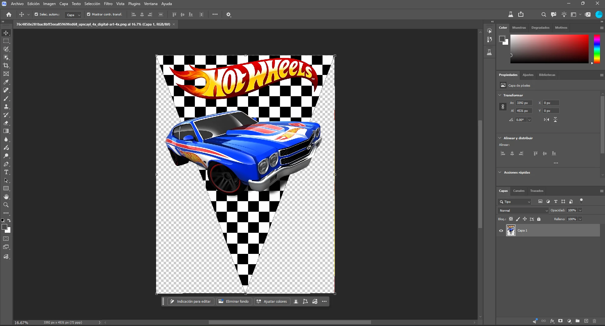The height and width of the screenshot is (326, 605).
Task: Switch to the Ajustes tab
Action: 528,75
